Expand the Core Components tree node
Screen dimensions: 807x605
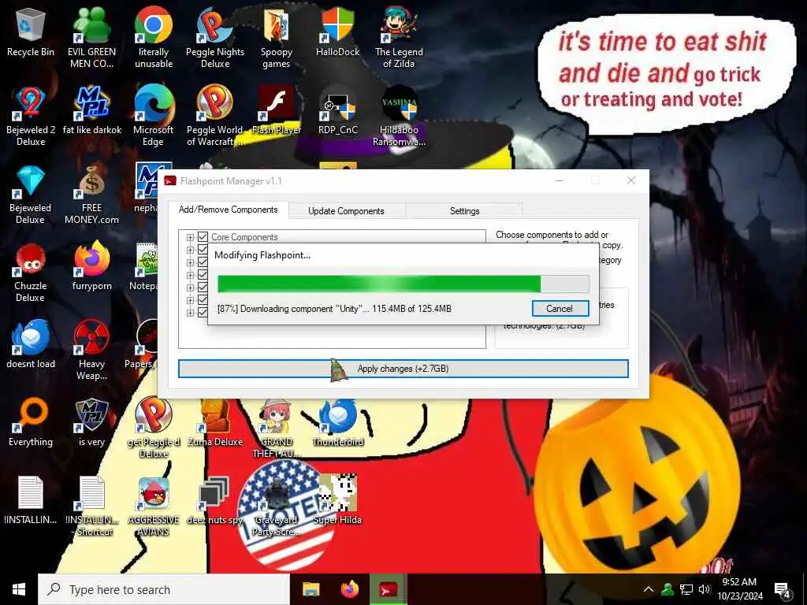tap(190, 237)
